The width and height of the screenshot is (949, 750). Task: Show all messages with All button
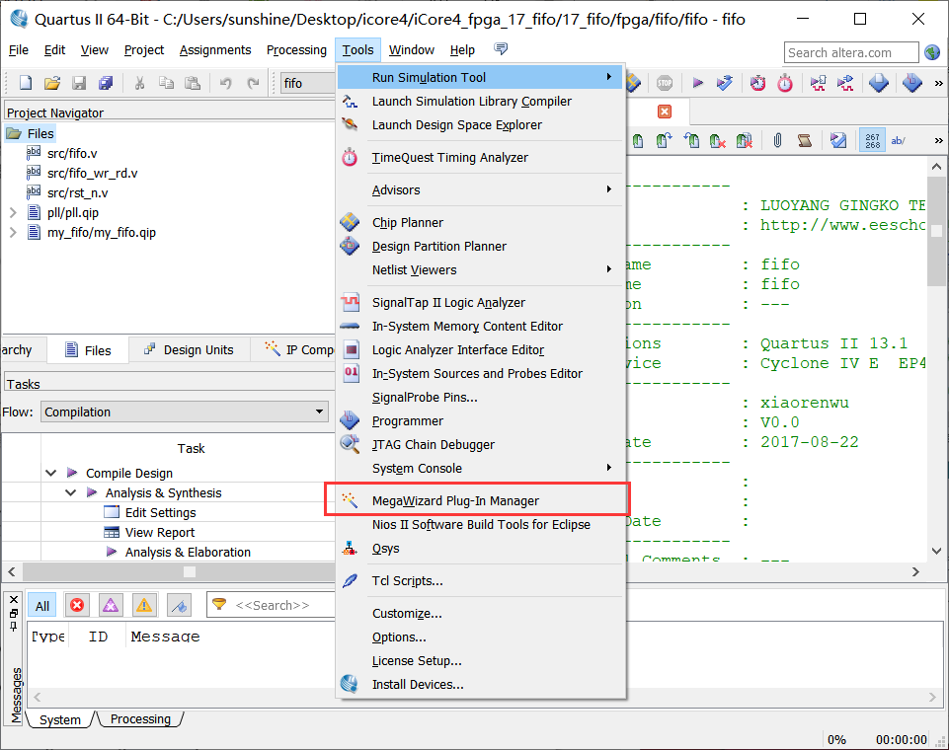(x=42, y=605)
